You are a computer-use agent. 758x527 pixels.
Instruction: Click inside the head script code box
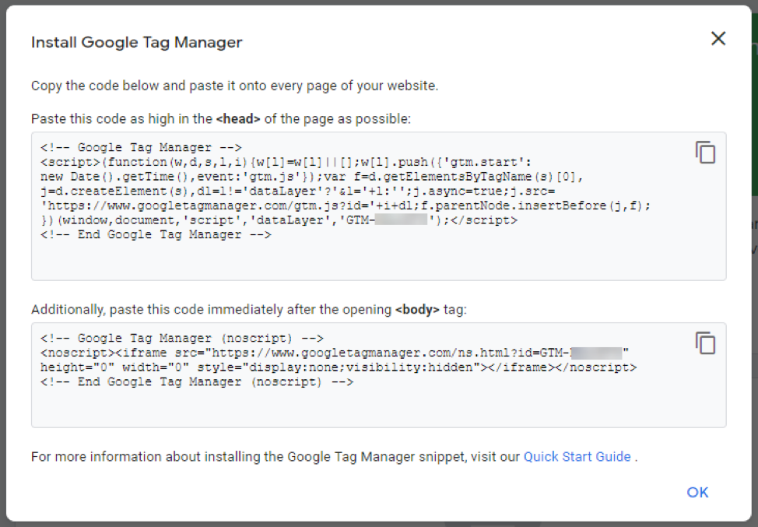[x=378, y=206]
